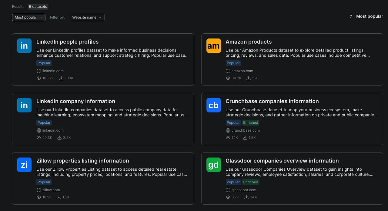Click the 344 download count
Screen dimensions: 388x211
(x=253, y=197)
